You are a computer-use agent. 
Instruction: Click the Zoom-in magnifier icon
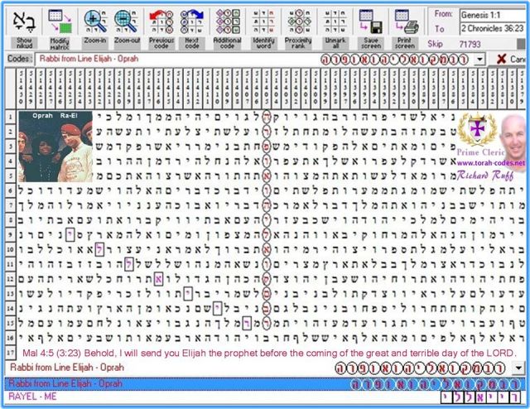(95, 22)
